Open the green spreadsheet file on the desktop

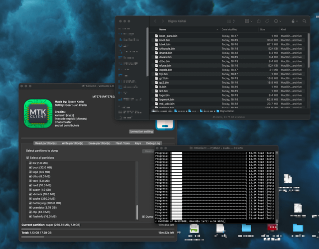click(194, 228)
